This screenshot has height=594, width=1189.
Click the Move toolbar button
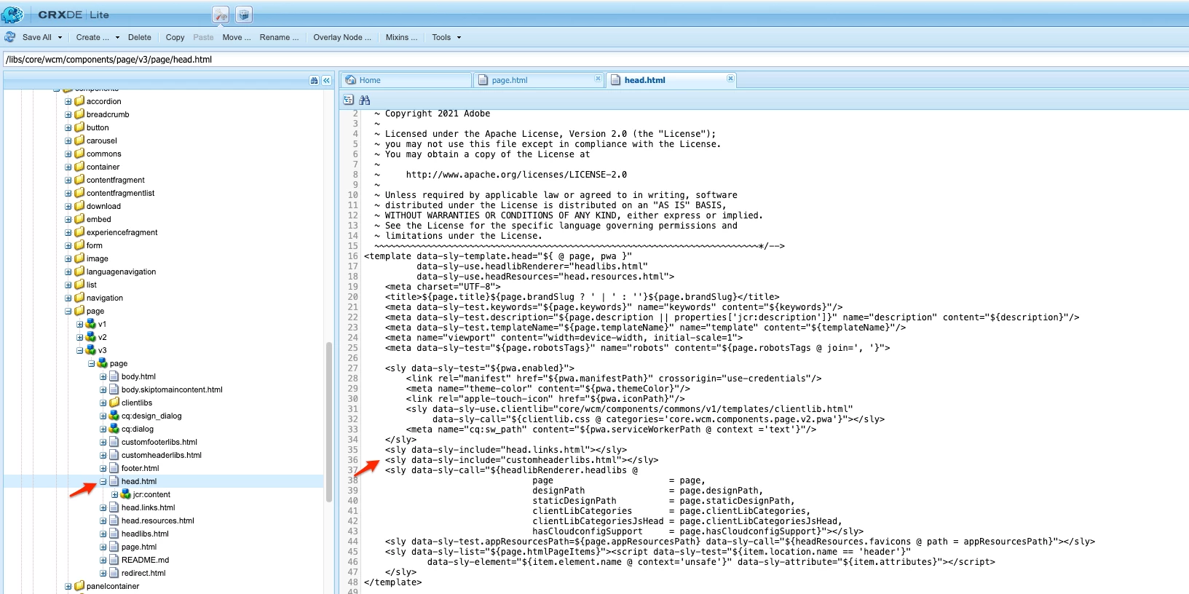[x=237, y=37]
